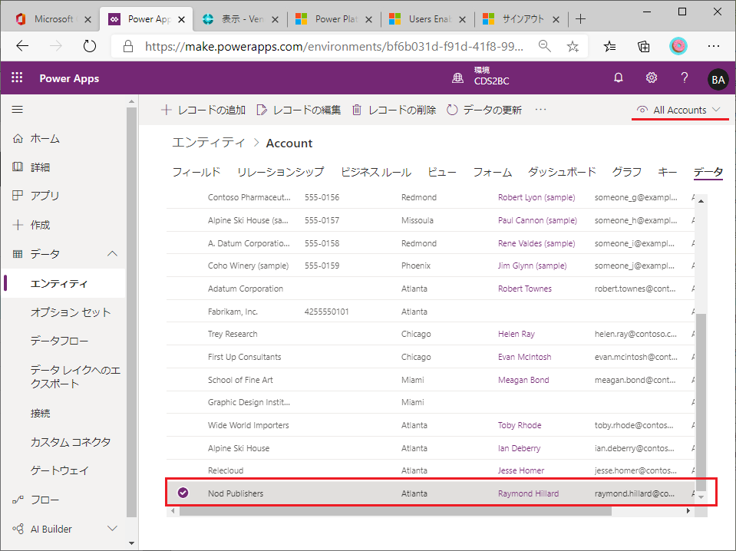This screenshot has width=736, height=551.
Task: Open the Power Apps app launcher waffle
Action: [17, 78]
